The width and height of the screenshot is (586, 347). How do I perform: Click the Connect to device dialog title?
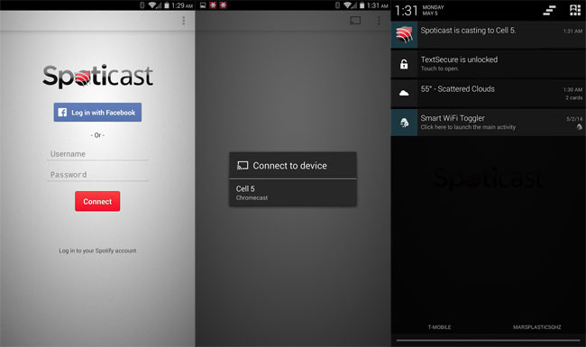(289, 166)
